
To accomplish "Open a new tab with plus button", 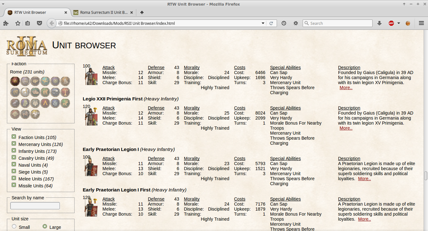I will [x=142, y=13].
